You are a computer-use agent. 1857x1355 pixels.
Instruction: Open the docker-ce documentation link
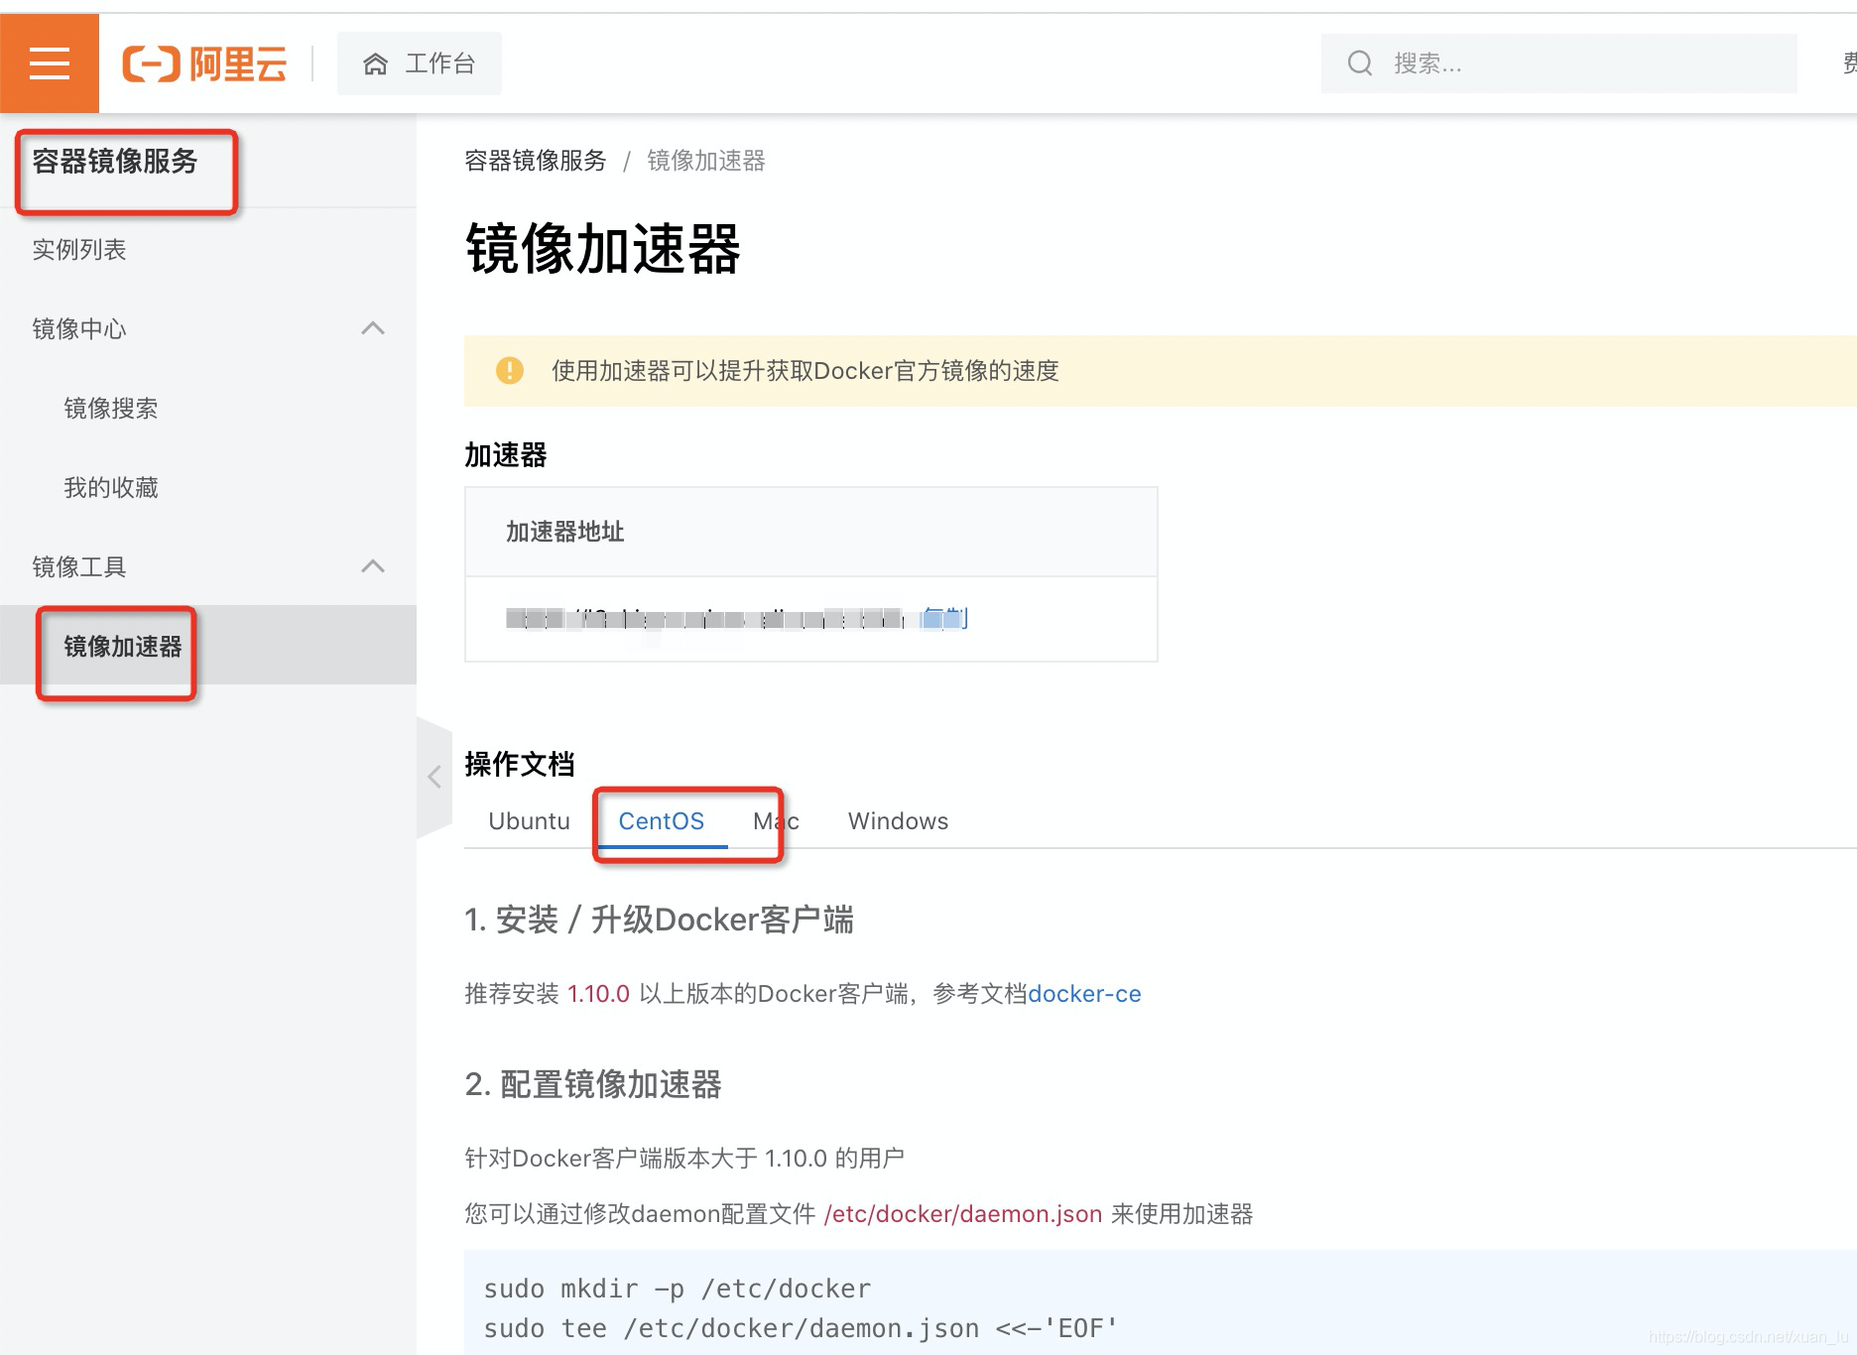pyautogui.click(x=1084, y=994)
